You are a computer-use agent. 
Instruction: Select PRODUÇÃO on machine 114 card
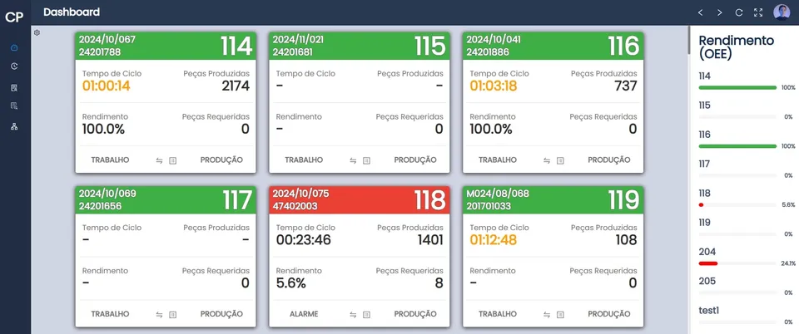[221, 160]
